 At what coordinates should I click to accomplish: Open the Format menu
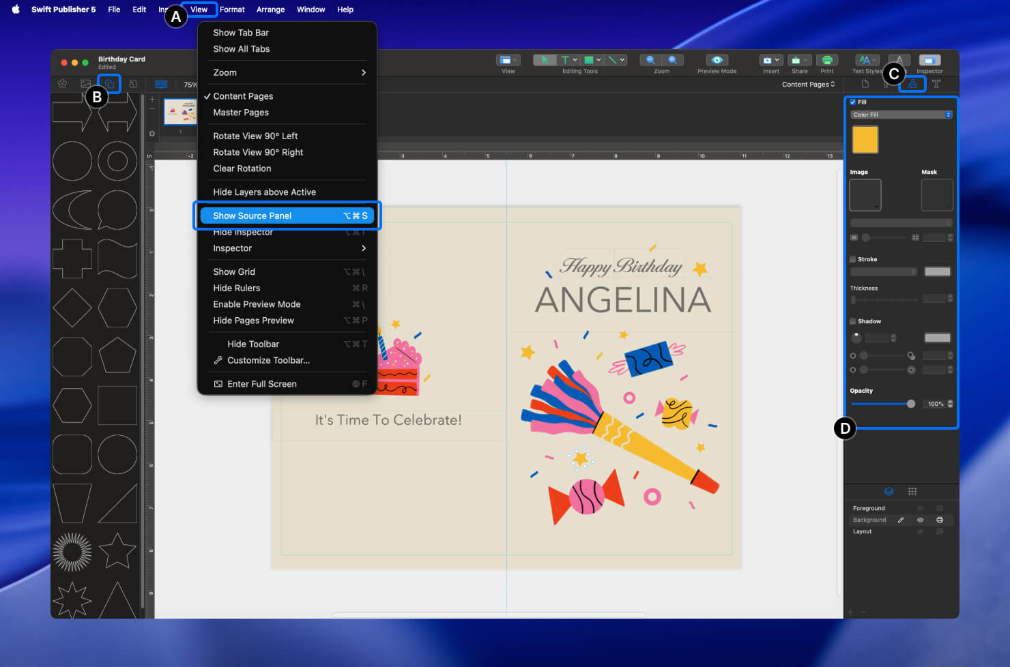pyautogui.click(x=233, y=9)
